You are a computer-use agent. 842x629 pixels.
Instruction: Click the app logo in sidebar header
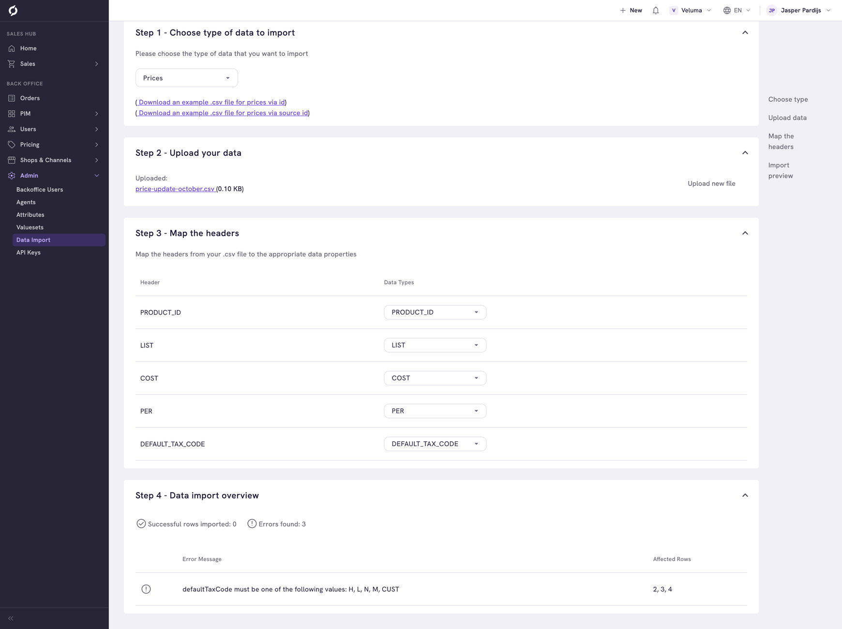[13, 10]
